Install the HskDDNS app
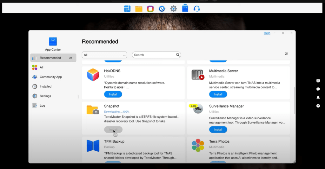 point(113,94)
